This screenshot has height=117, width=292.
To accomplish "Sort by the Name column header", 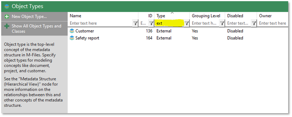I will tap(75, 16).
